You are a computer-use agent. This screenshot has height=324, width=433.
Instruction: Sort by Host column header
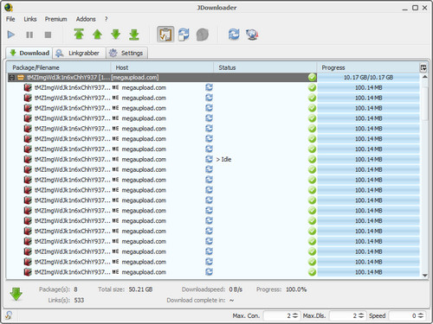pyautogui.click(x=162, y=67)
